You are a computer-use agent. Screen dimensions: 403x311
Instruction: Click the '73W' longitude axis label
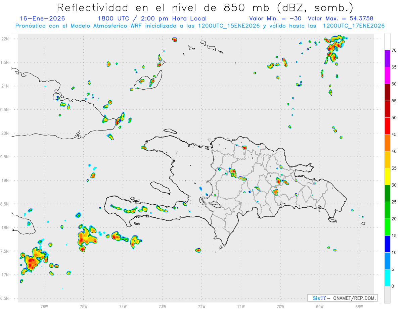click(162, 306)
